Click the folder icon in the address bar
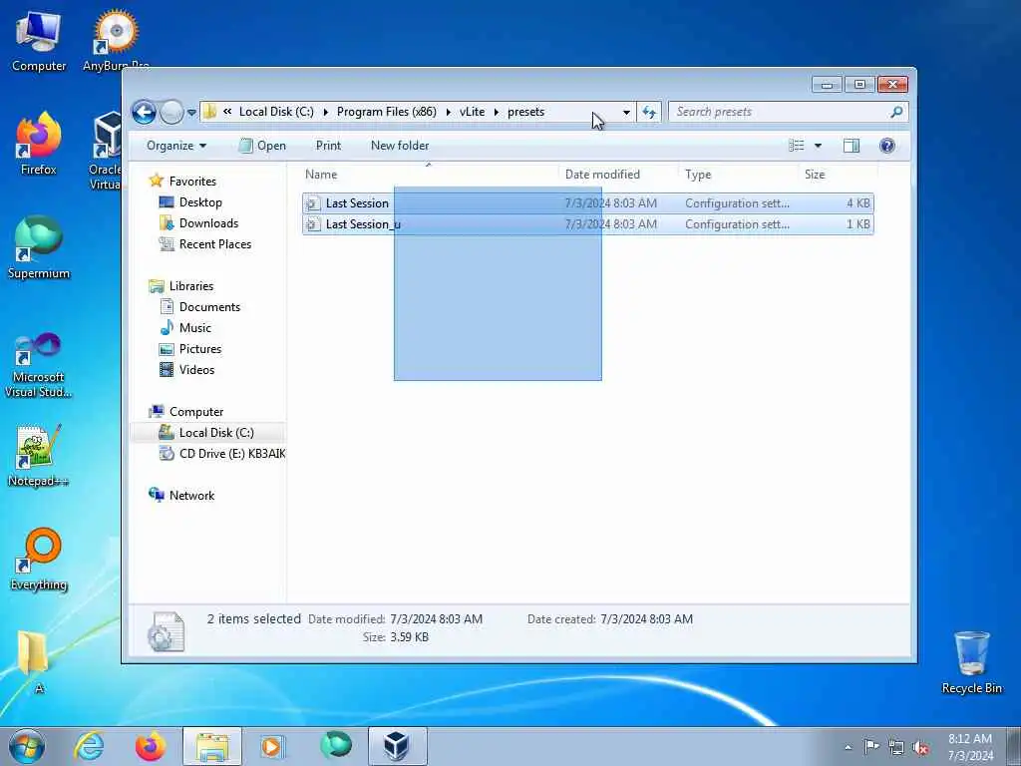 coord(209,112)
